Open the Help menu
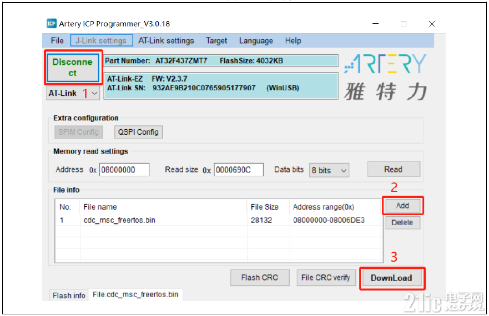The width and height of the screenshot is (489, 316). pyautogui.click(x=293, y=41)
